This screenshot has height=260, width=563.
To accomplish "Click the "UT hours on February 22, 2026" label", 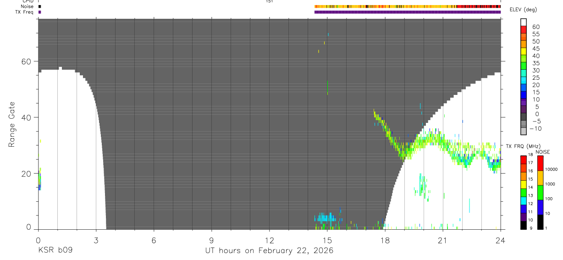I will [x=269, y=251].
